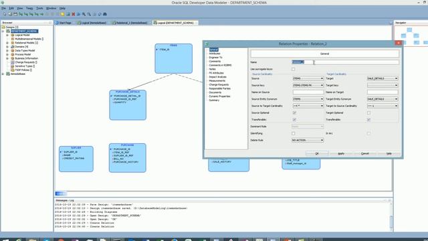428x241 pixels.
Task: Click the TSDP Policies node icon
Action: [12, 70]
